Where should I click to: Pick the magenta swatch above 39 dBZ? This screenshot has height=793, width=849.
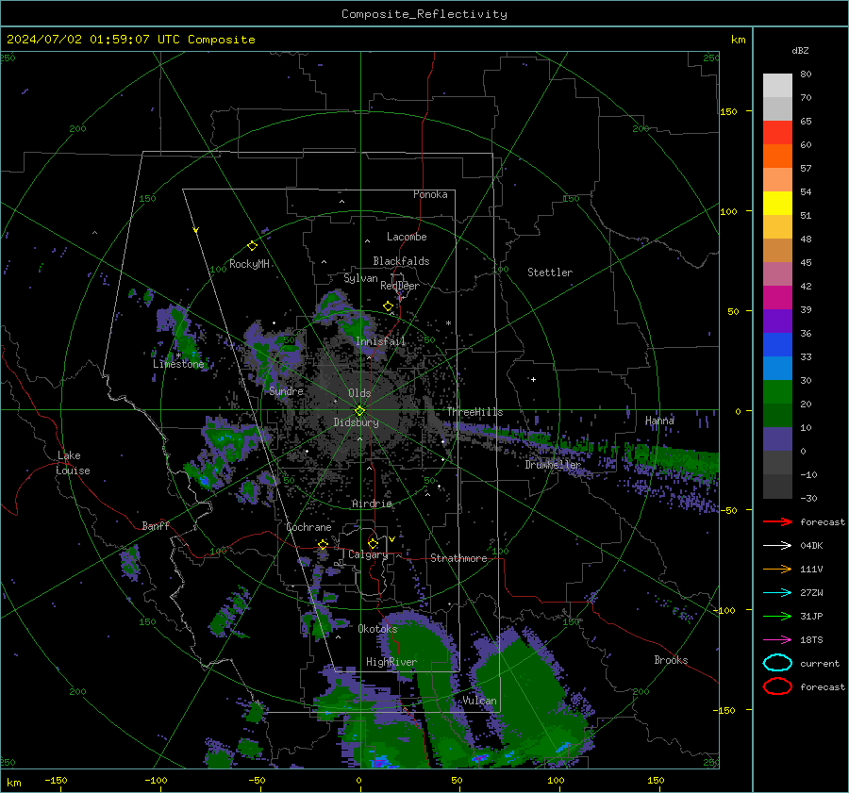pyautogui.click(x=777, y=298)
